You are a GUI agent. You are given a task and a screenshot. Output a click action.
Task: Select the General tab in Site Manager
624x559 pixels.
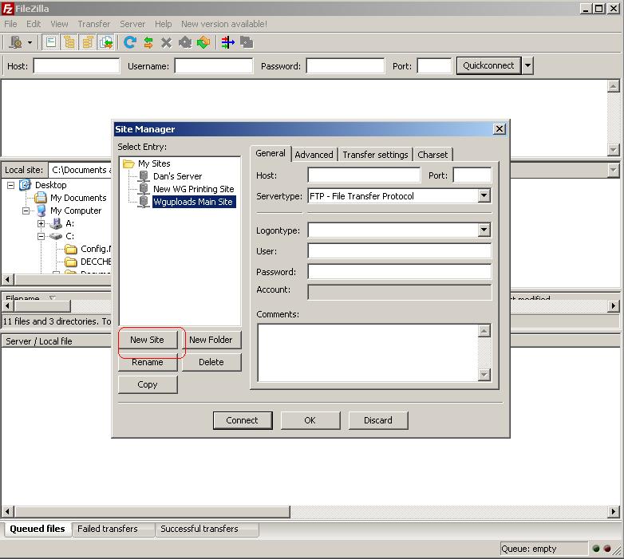pos(271,153)
